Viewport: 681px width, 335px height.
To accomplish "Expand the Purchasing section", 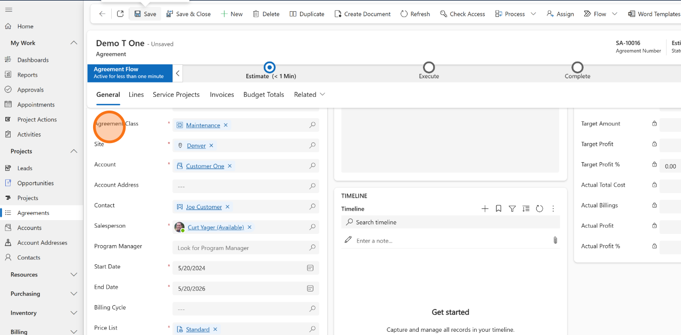I will pos(74,294).
